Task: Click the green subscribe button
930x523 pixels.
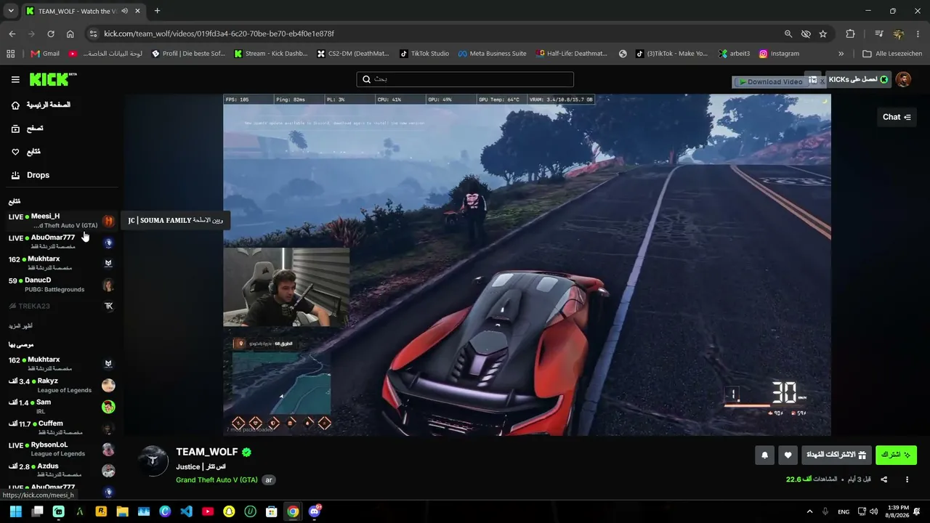Action: coord(896,455)
